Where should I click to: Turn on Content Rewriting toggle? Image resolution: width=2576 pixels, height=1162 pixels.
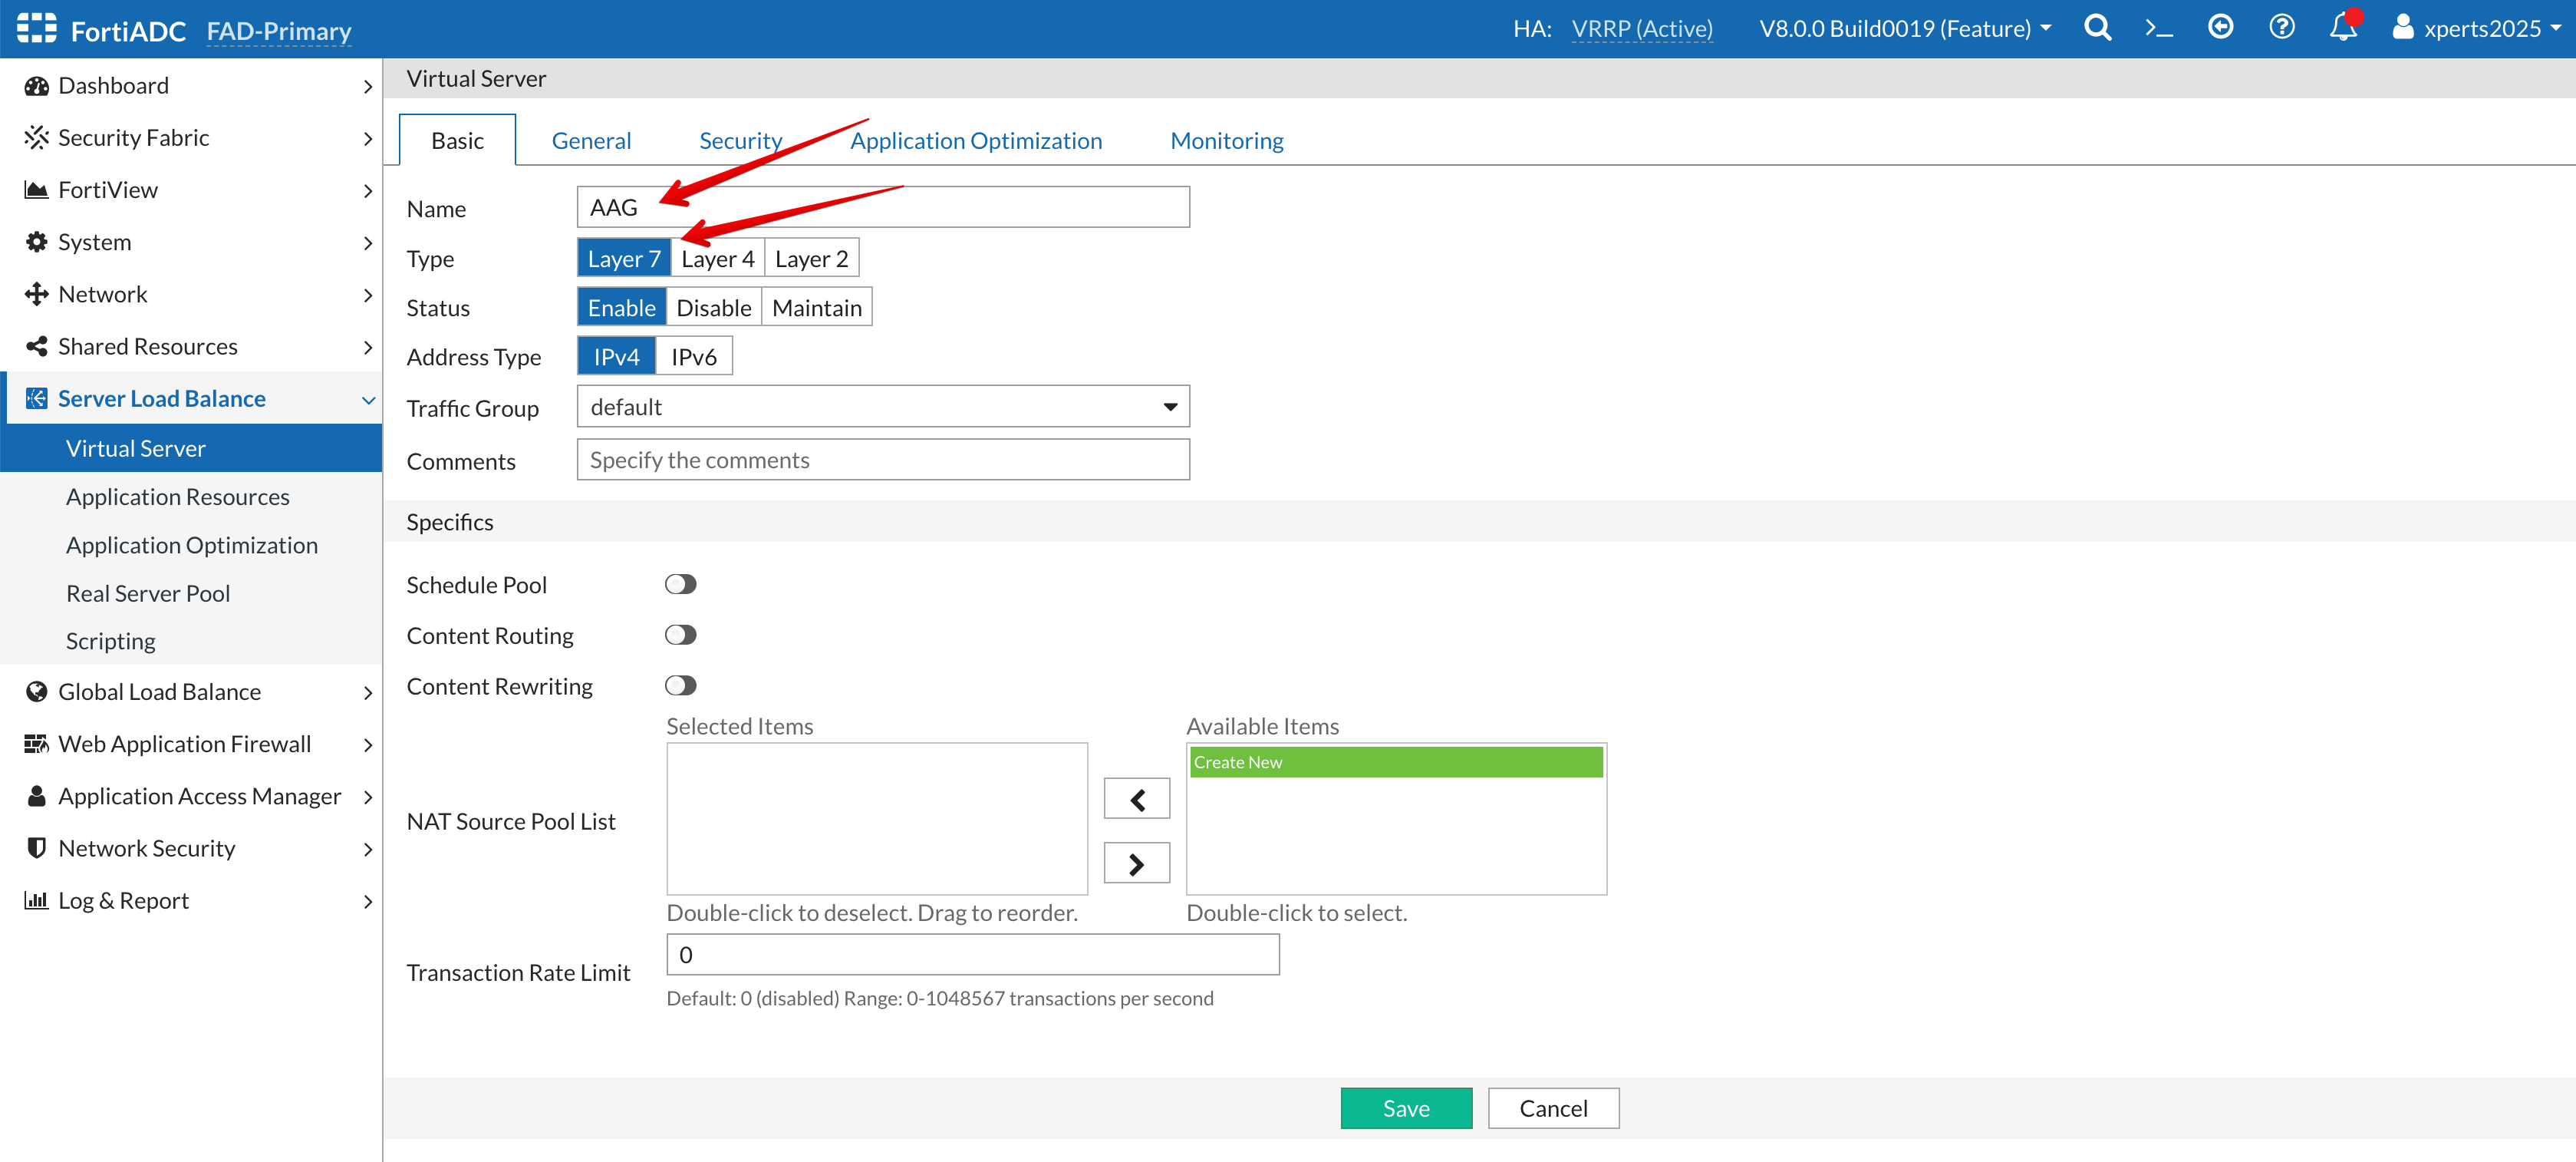pyautogui.click(x=680, y=685)
